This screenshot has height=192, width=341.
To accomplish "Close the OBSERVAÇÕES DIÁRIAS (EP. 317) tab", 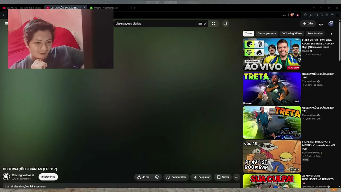I will 84,8.
